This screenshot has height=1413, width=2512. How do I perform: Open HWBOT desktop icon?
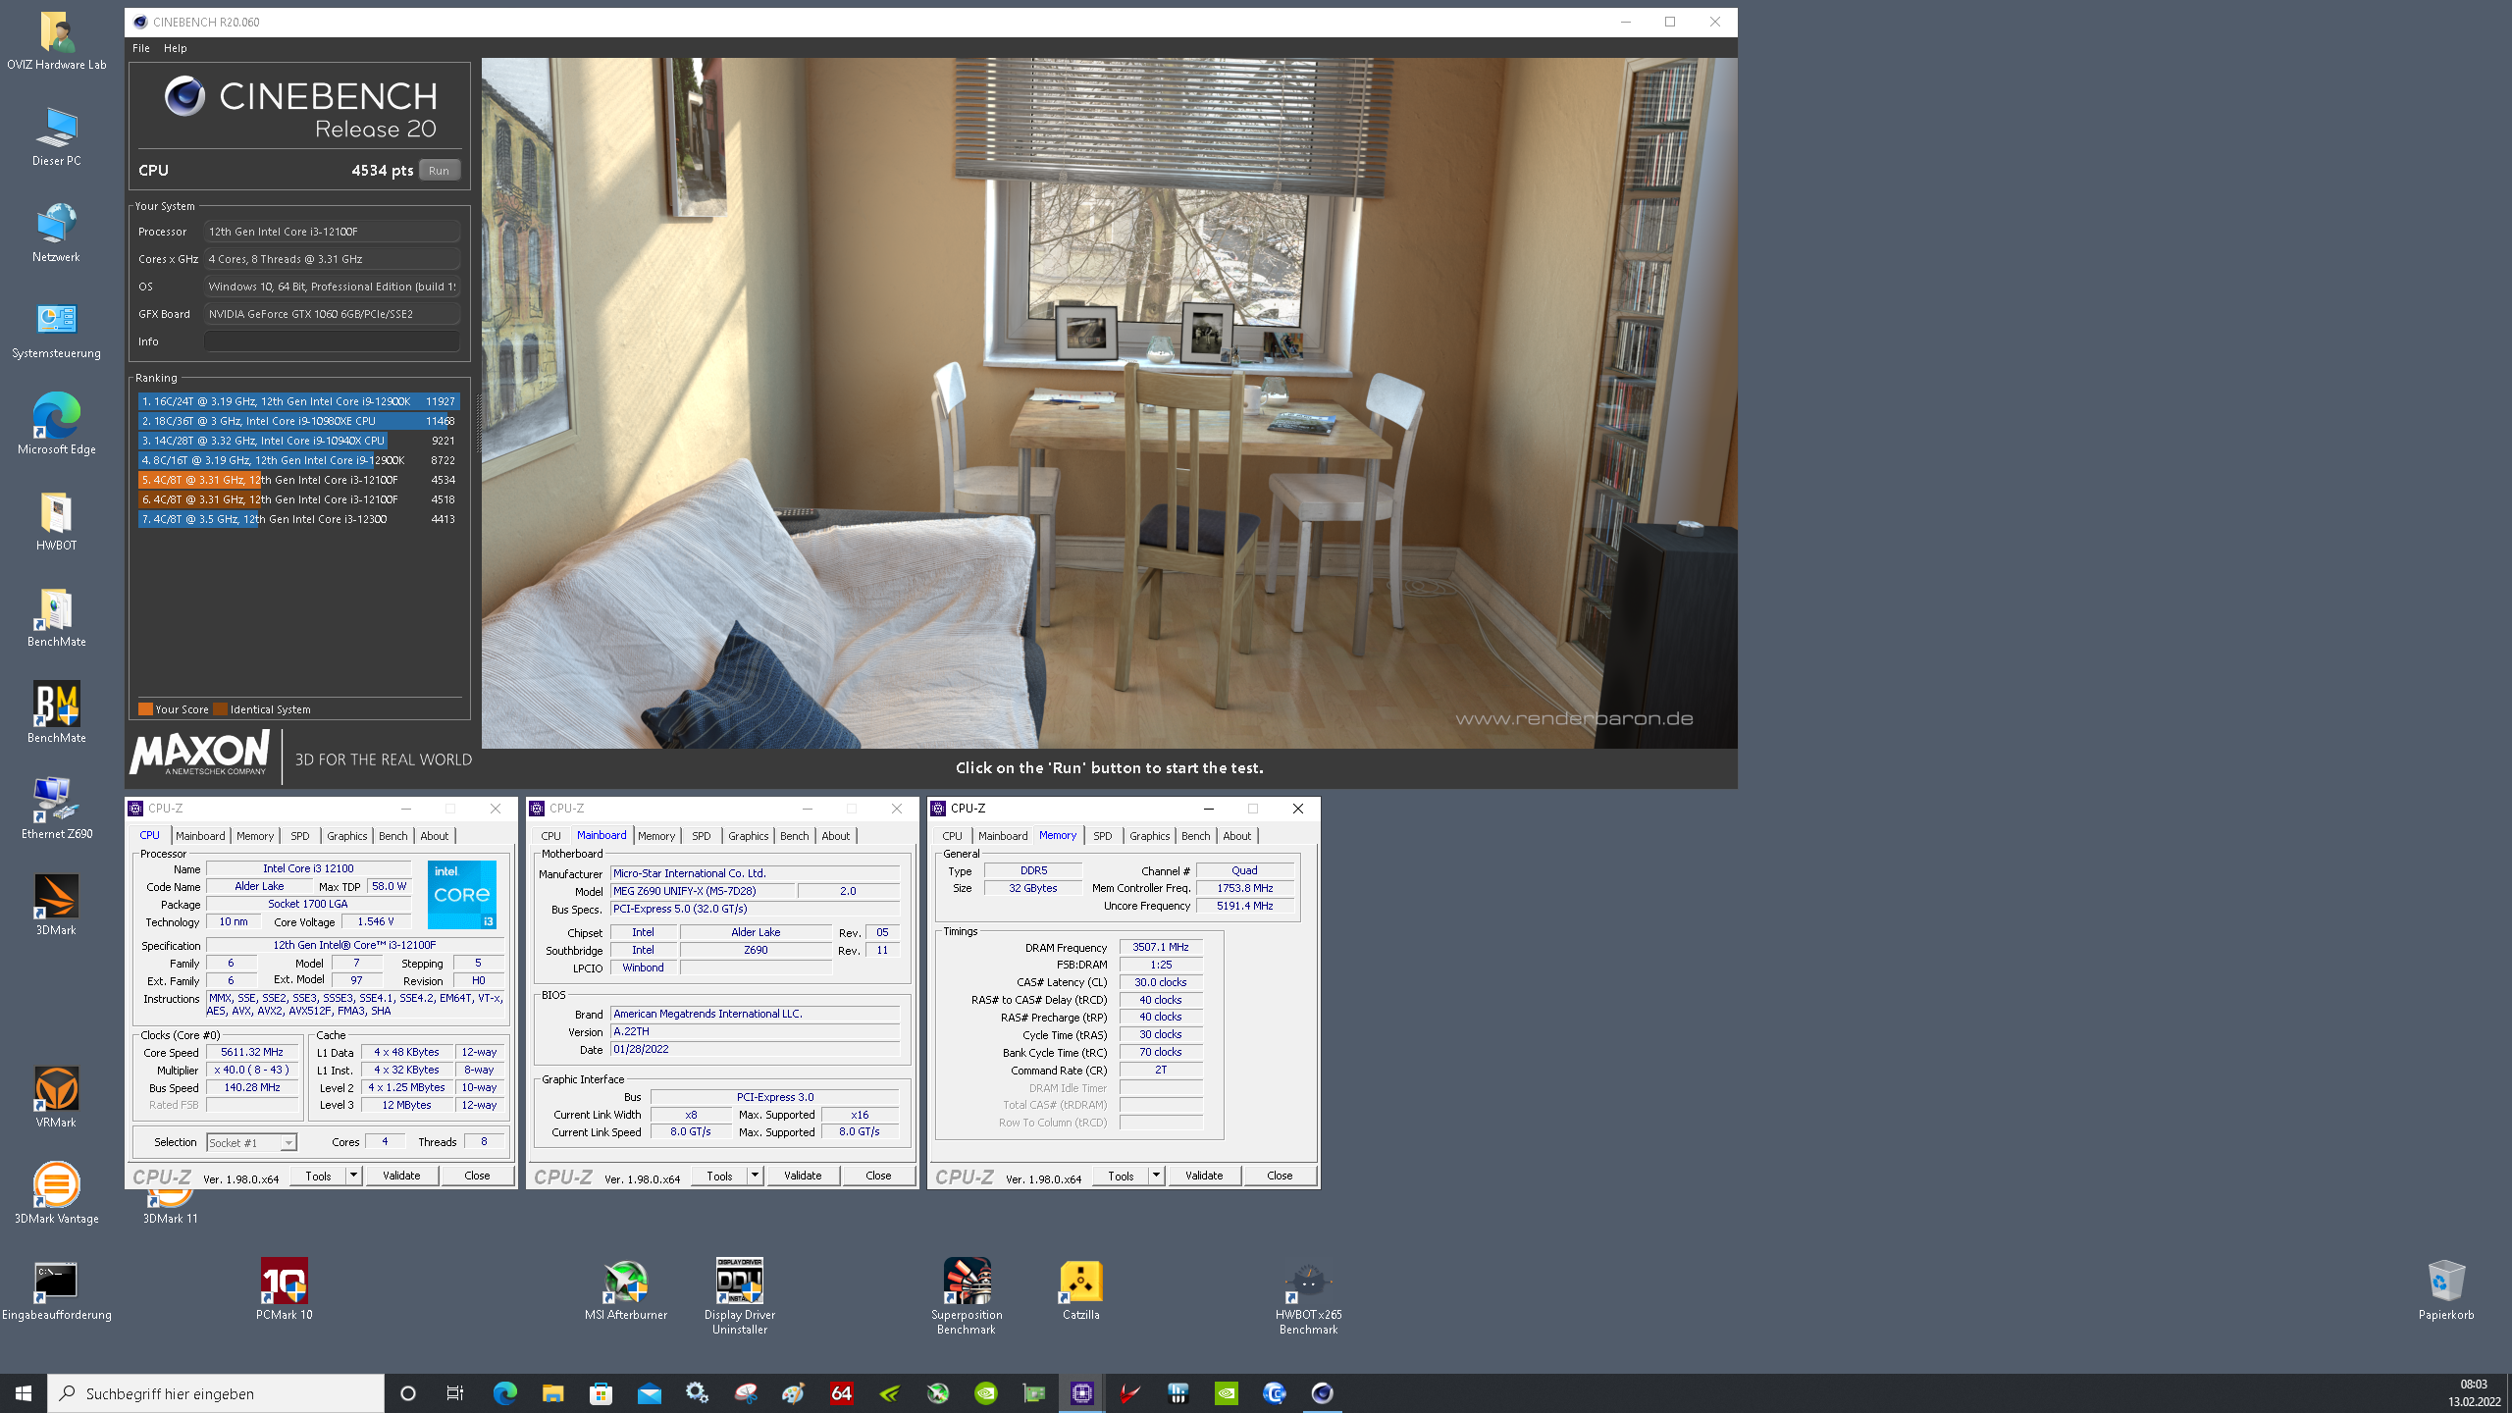tap(57, 522)
